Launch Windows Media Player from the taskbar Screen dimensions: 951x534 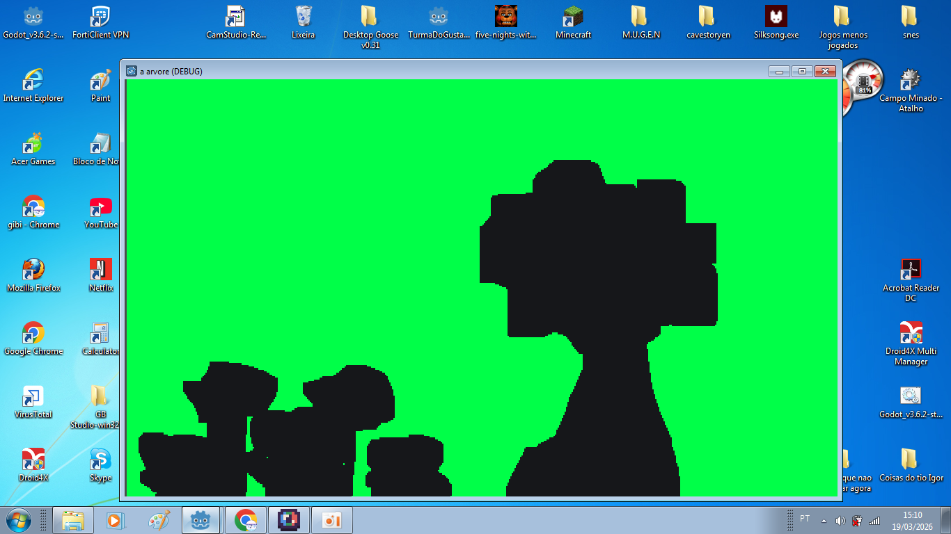[116, 519]
